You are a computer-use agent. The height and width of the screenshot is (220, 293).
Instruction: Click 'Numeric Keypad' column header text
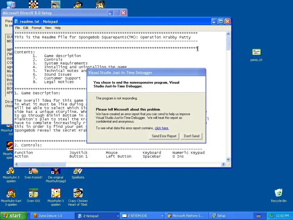188,153
